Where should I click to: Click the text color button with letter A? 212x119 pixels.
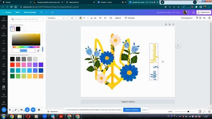[x=80, y=18]
